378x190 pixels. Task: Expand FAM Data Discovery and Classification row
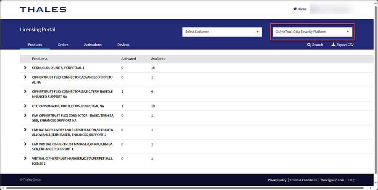25,129
